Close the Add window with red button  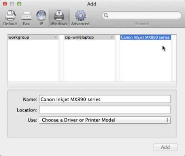(x=5, y=4)
